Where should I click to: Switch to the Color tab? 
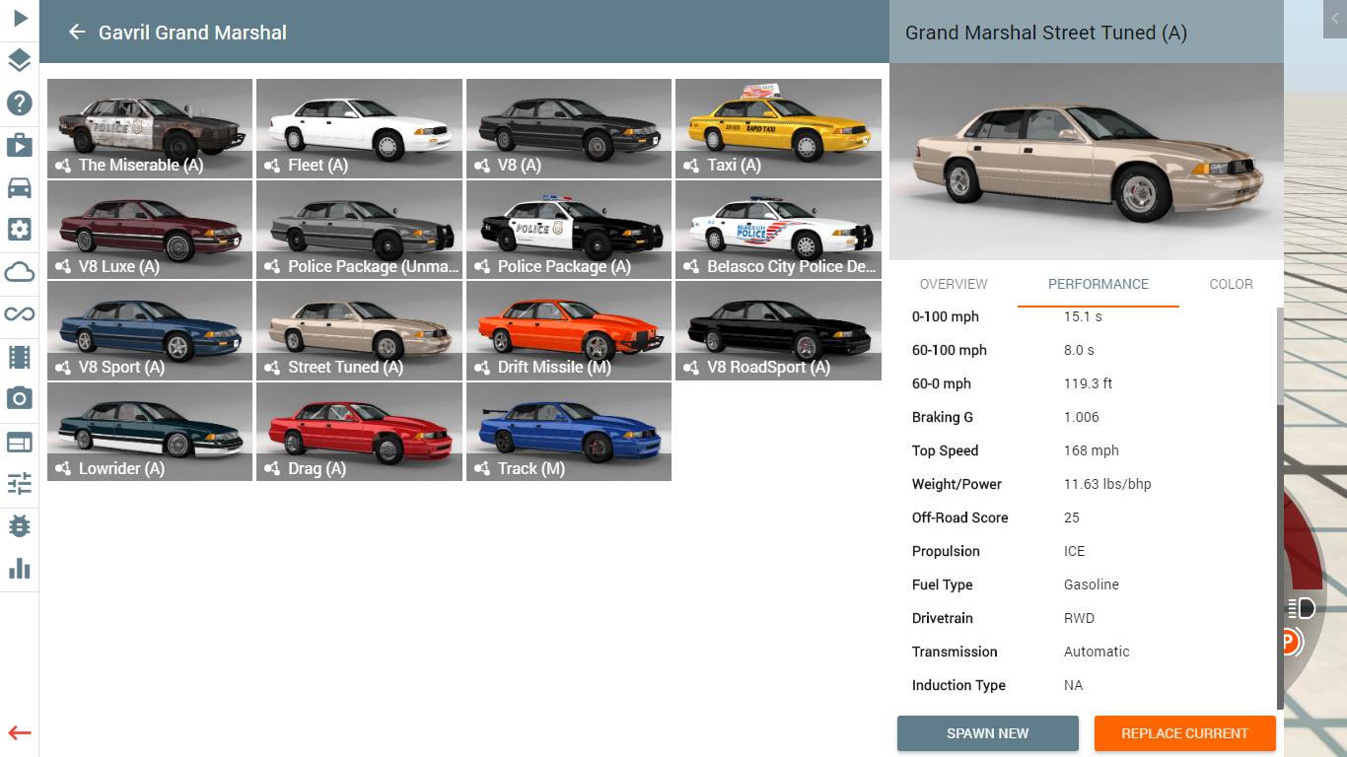1231,284
